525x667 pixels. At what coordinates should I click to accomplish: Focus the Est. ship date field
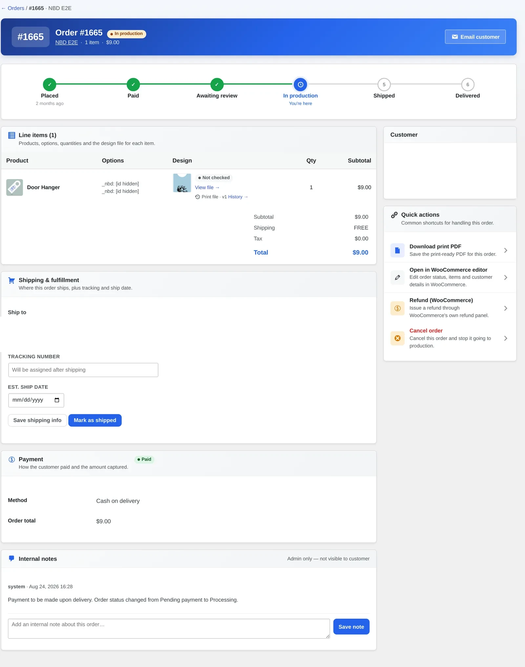pyautogui.click(x=36, y=400)
